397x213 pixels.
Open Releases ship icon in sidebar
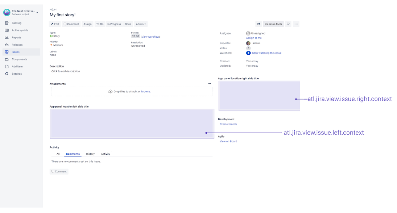[x=7, y=45]
